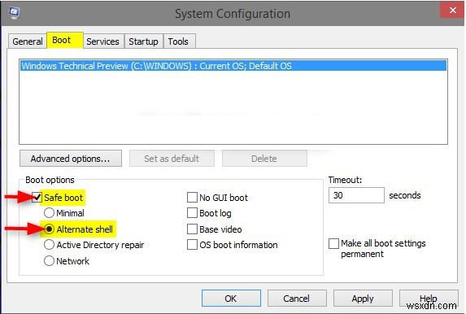Go to the Startup tab
This screenshot has height=314, width=466.
point(144,41)
